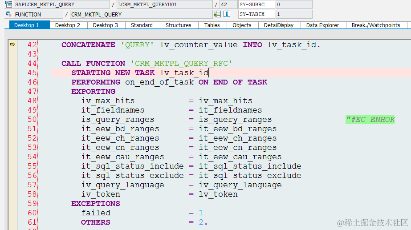Select the Structures tab

click(x=179, y=25)
